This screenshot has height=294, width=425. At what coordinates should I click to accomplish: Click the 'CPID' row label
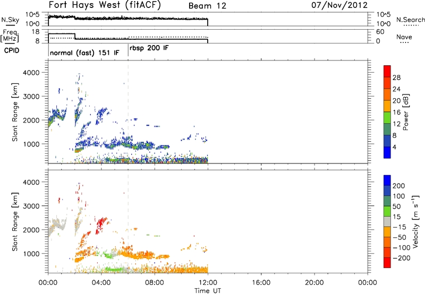pyautogui.click(x=12, y=50)
